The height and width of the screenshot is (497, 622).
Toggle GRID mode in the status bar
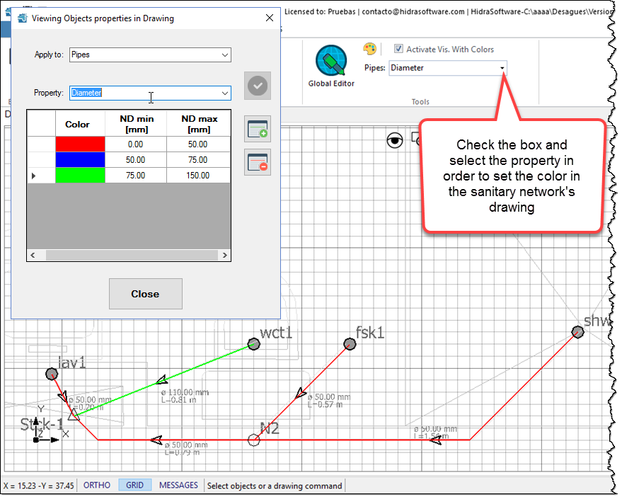134,485
